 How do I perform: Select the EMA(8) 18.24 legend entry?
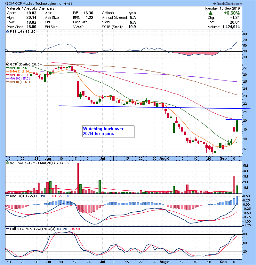pos(18,71)
